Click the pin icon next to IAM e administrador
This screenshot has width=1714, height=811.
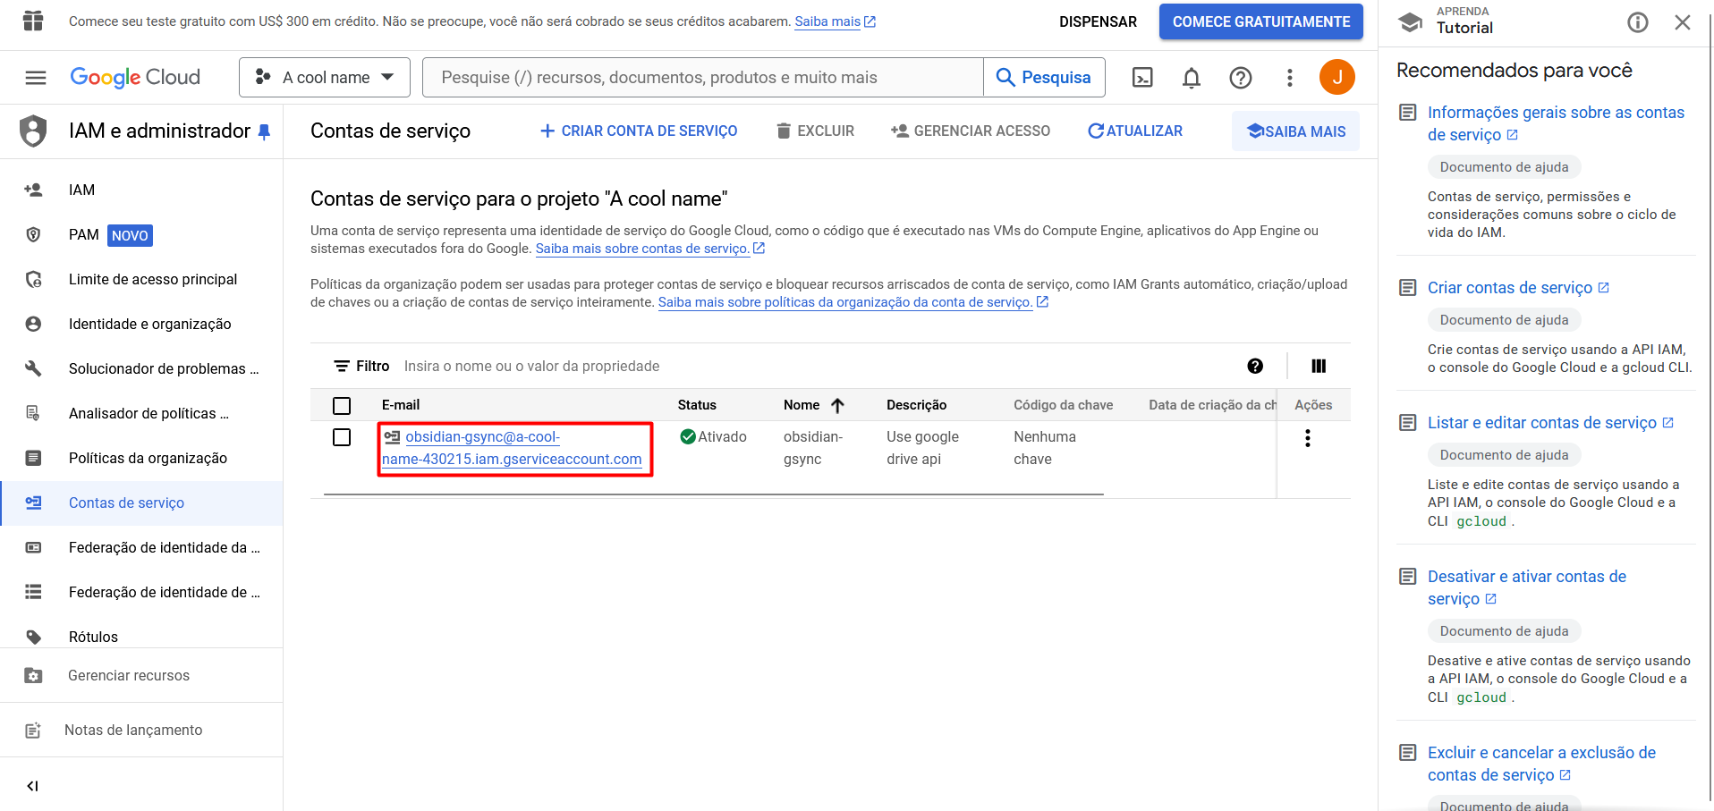(x=264, y=131)
